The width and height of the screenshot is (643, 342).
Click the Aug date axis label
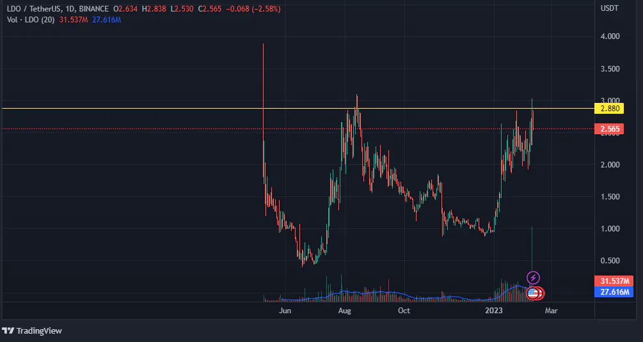344,311
